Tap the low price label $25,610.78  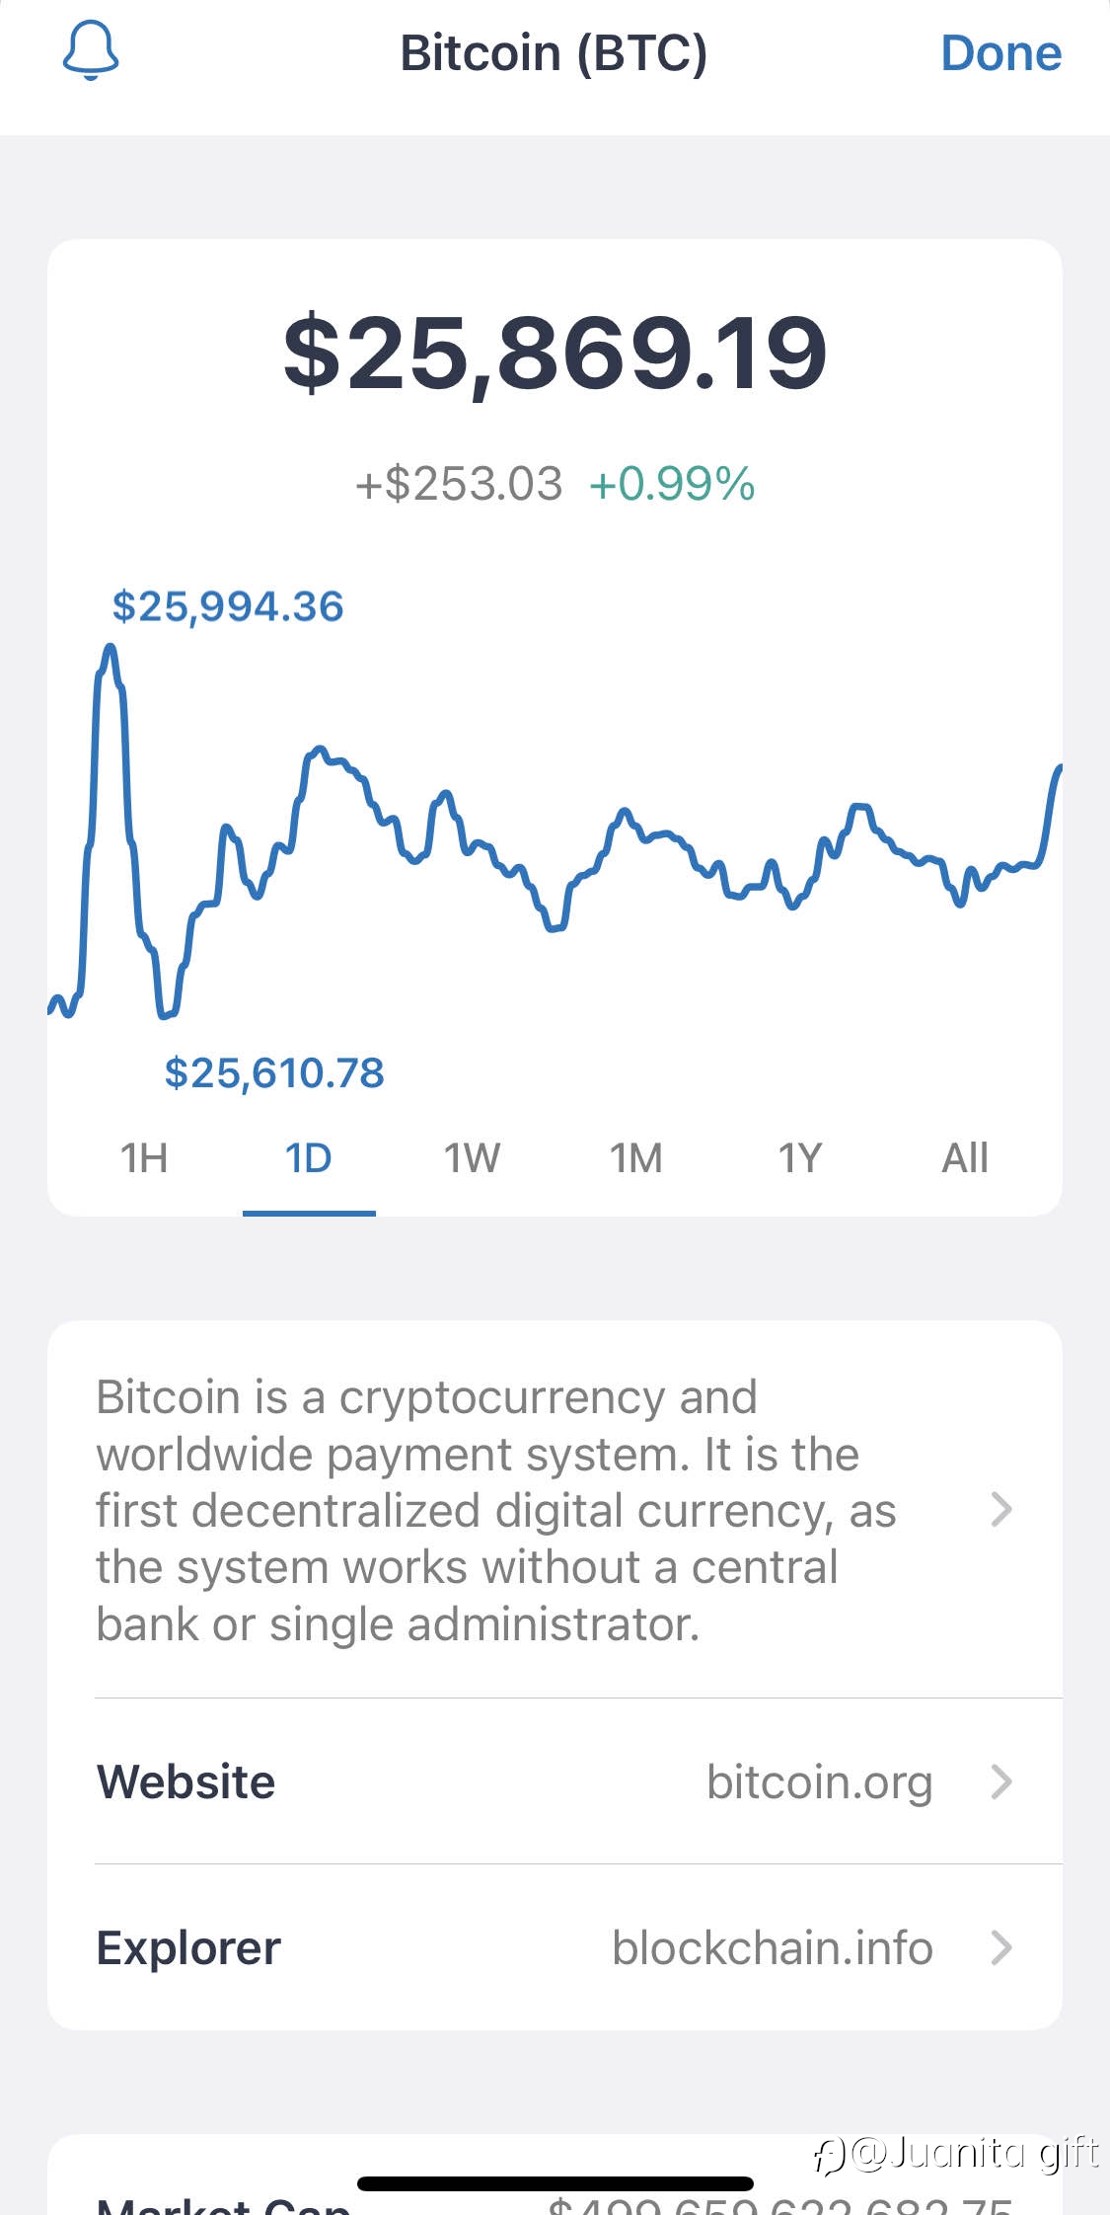[x=274, y=1072]
